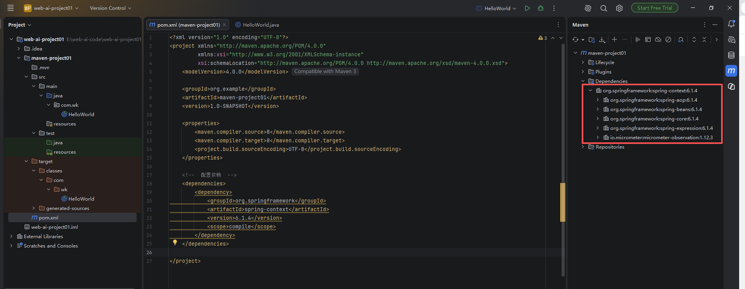The image size is (745, 289).
Task: Toggle the Maven sidebar button
Action: 731,71
